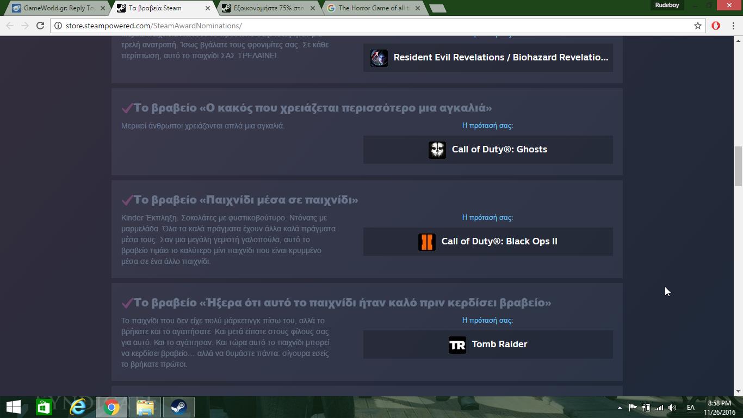Image resolution: width=743 pixels, height=418 pixels.
Task: Switch the ΕΛ keyboard language indicator
Action: coord(691,408)
